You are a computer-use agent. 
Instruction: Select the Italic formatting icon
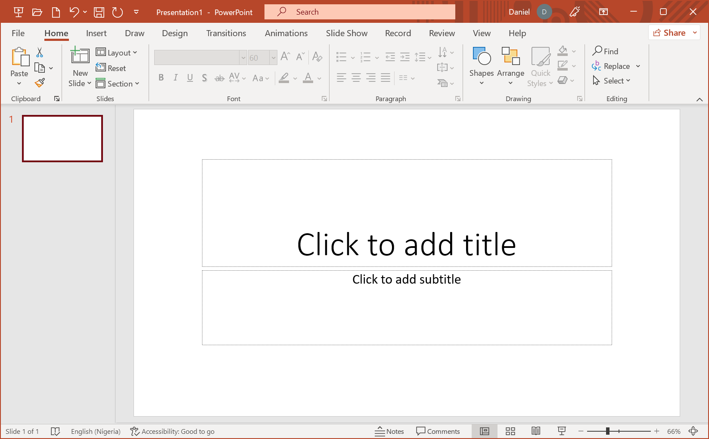coord(175,78)
